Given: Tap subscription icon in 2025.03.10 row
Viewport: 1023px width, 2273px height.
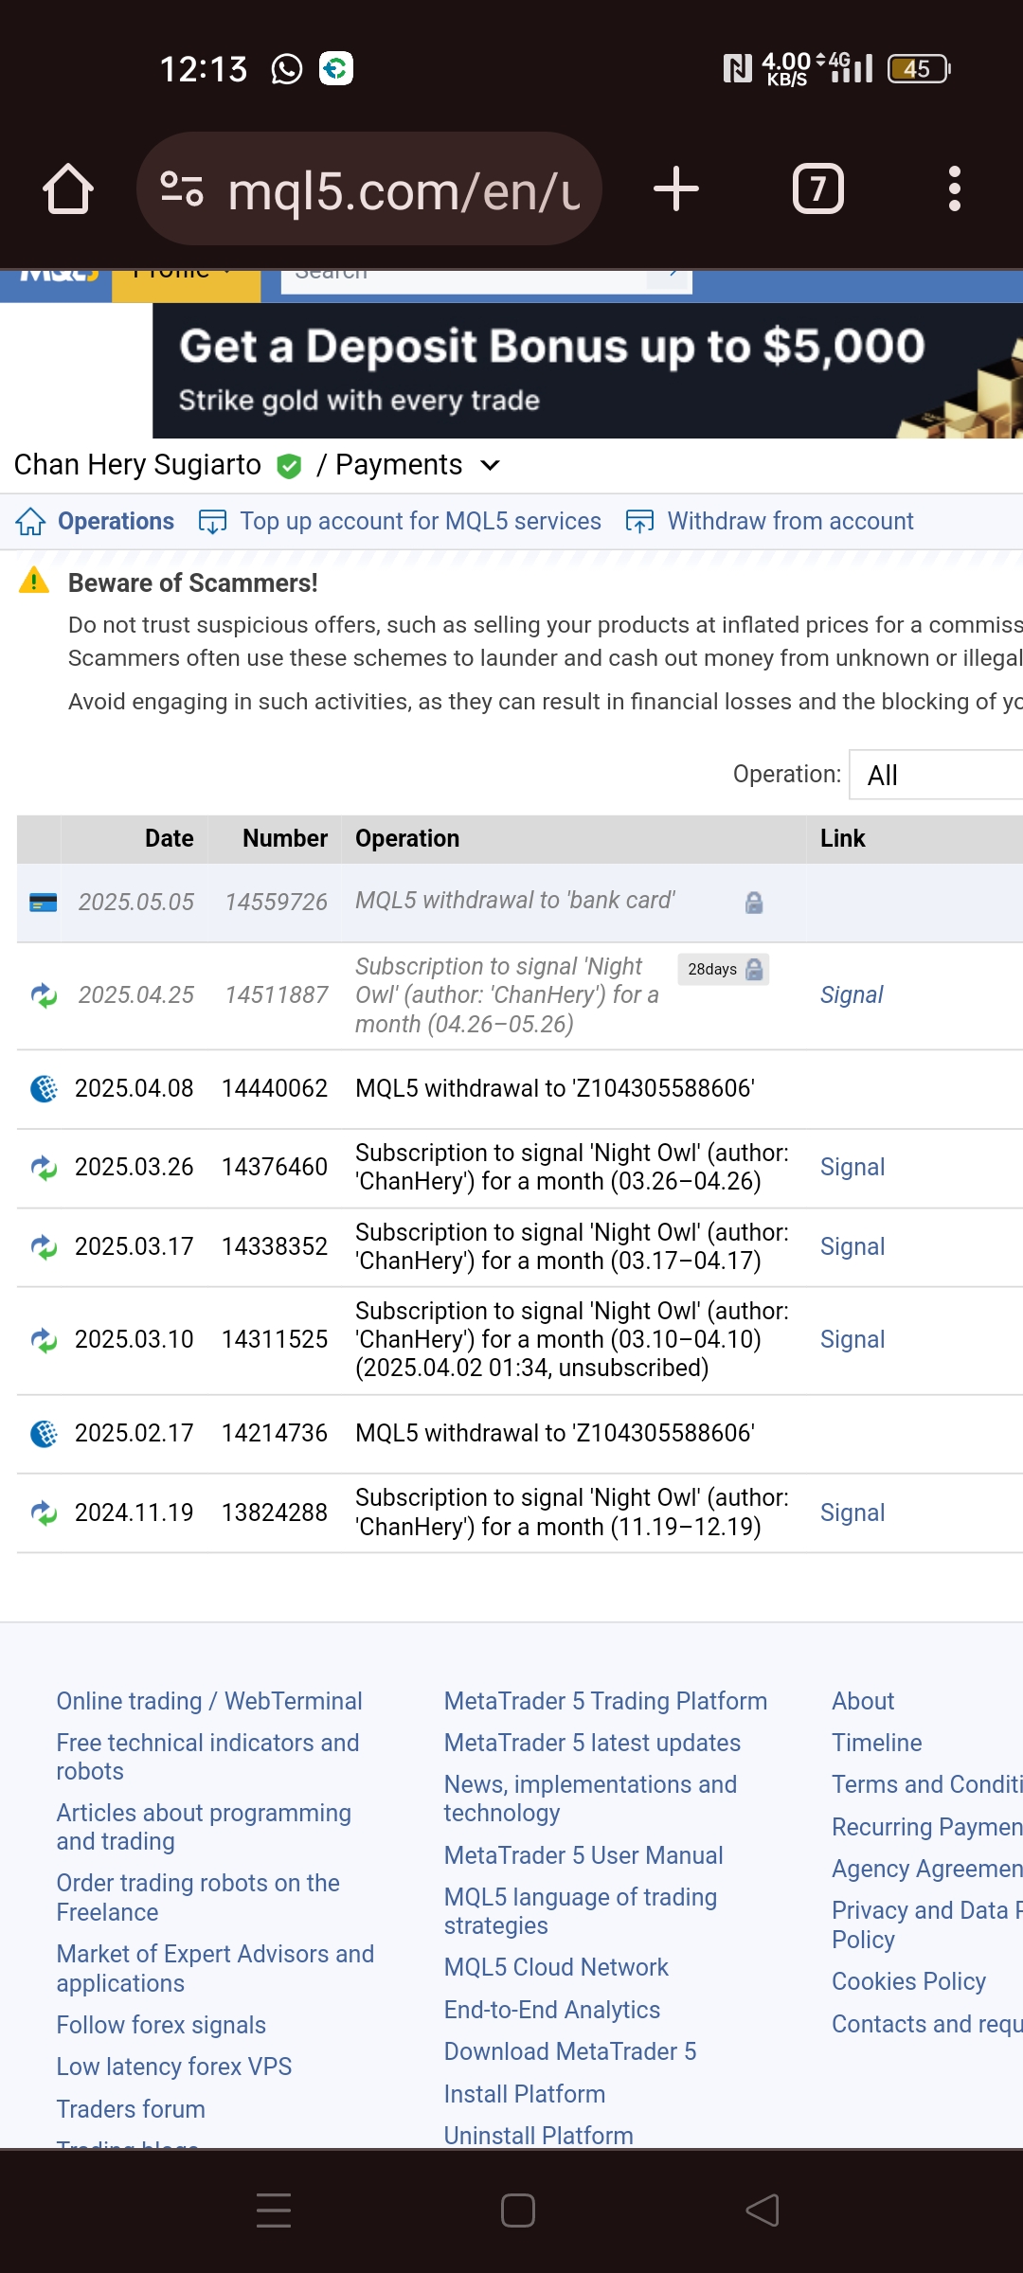Looking at the screenshot, I should (x=44, y=1340).
